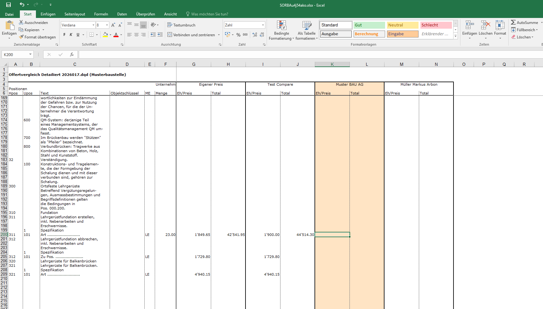Save the workbook from the quick access toolbar
This screenshot has height=309, width=543.
(x=9, y=5)
